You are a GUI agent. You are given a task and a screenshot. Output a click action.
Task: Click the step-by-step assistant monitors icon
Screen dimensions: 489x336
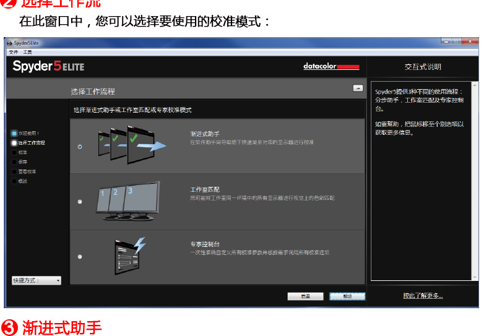132,145
